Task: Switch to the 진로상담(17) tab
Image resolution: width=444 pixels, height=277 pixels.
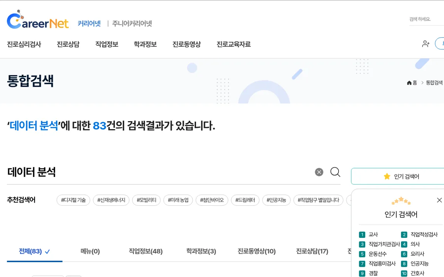Action: click(x=312, y=252)
